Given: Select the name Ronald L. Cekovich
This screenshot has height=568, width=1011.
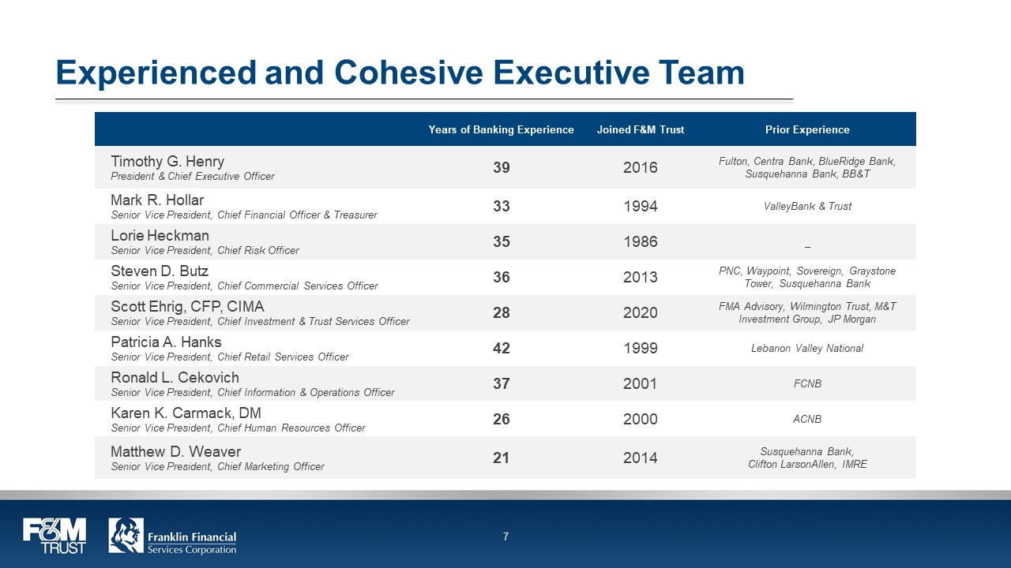Looking at the screenshot, I should (175, 377).
